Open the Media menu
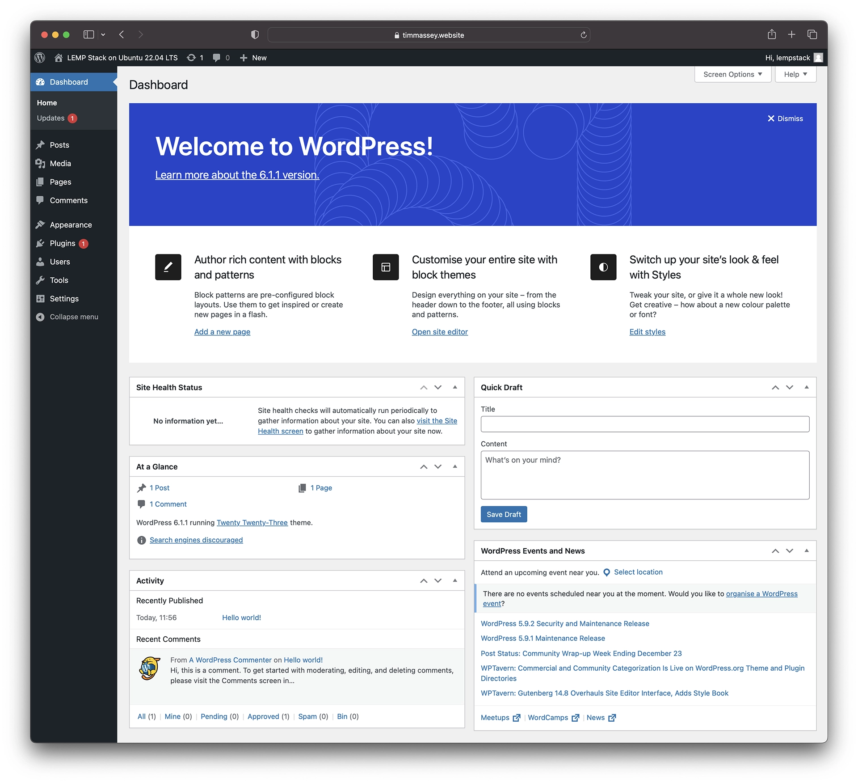 74,163
